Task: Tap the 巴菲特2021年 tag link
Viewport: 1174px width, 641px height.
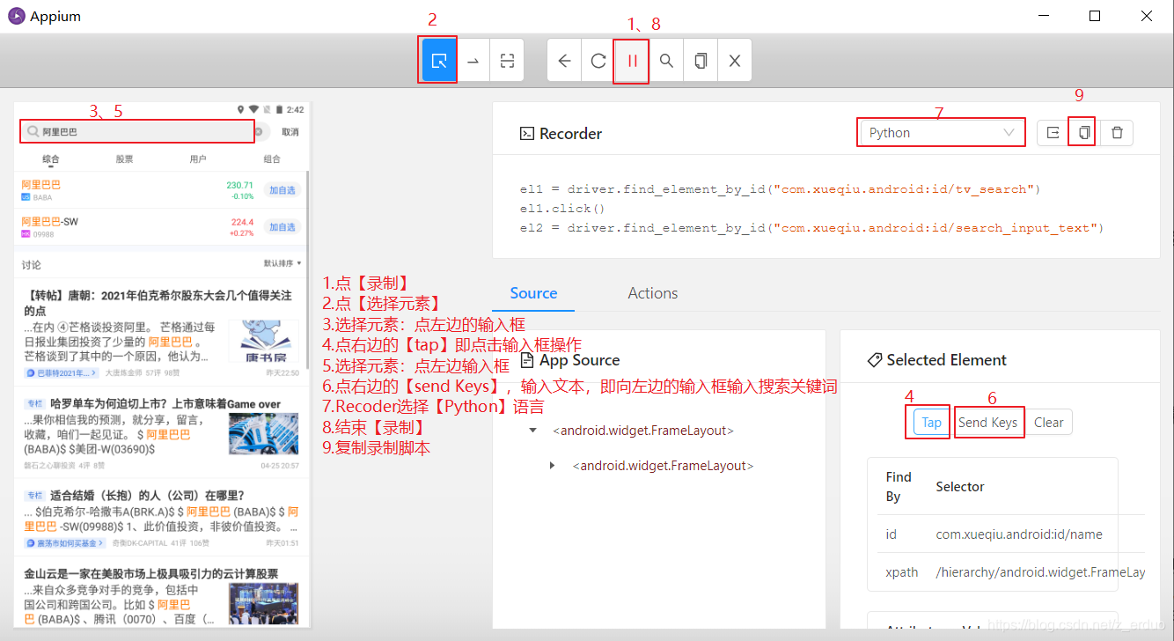Action: coord(62,373)
